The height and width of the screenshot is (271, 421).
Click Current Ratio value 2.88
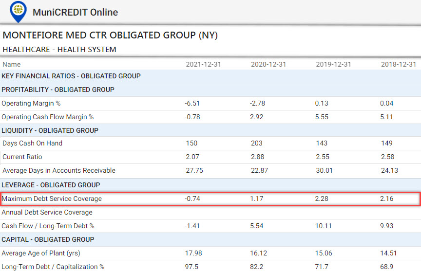pos(257,157)
